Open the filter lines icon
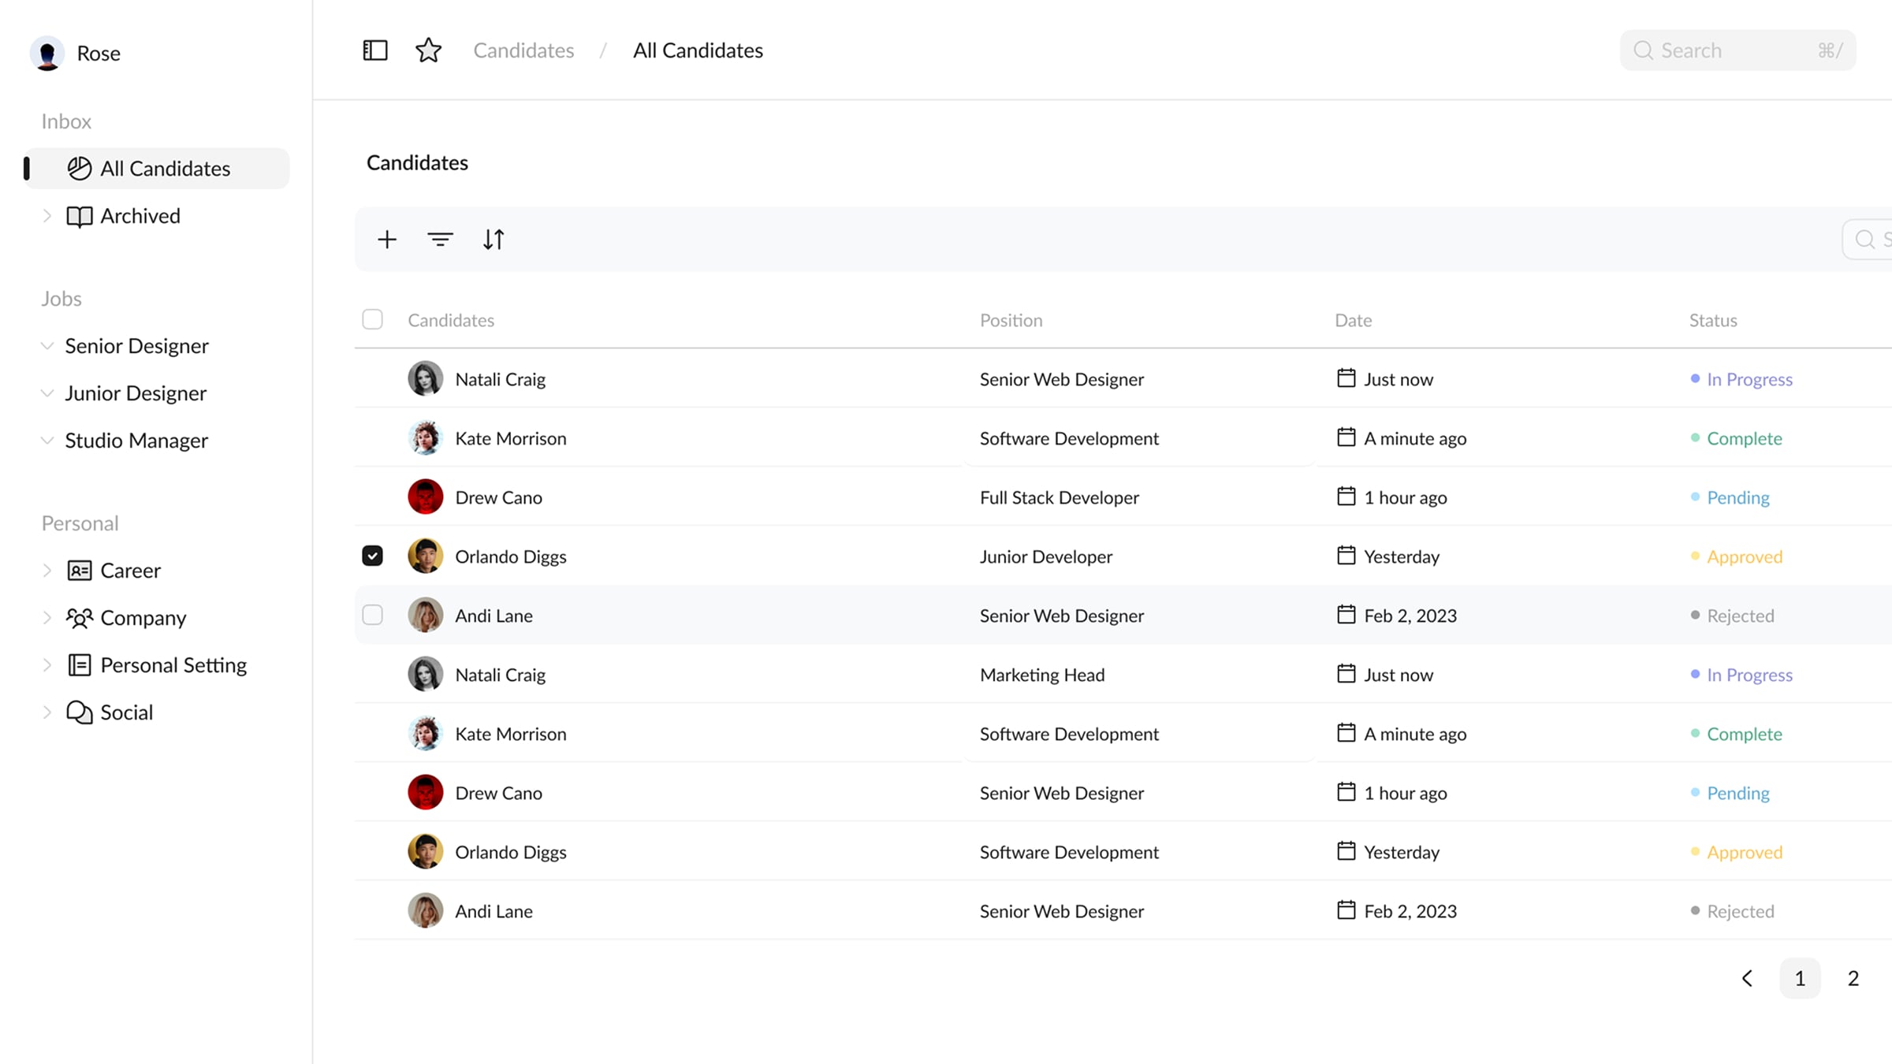Image resolution: width=1892 pixels, height=1064 pixels. (440, 240)
